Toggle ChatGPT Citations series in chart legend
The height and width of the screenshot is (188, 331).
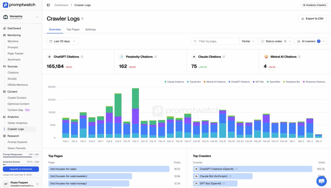pos(239,82)
